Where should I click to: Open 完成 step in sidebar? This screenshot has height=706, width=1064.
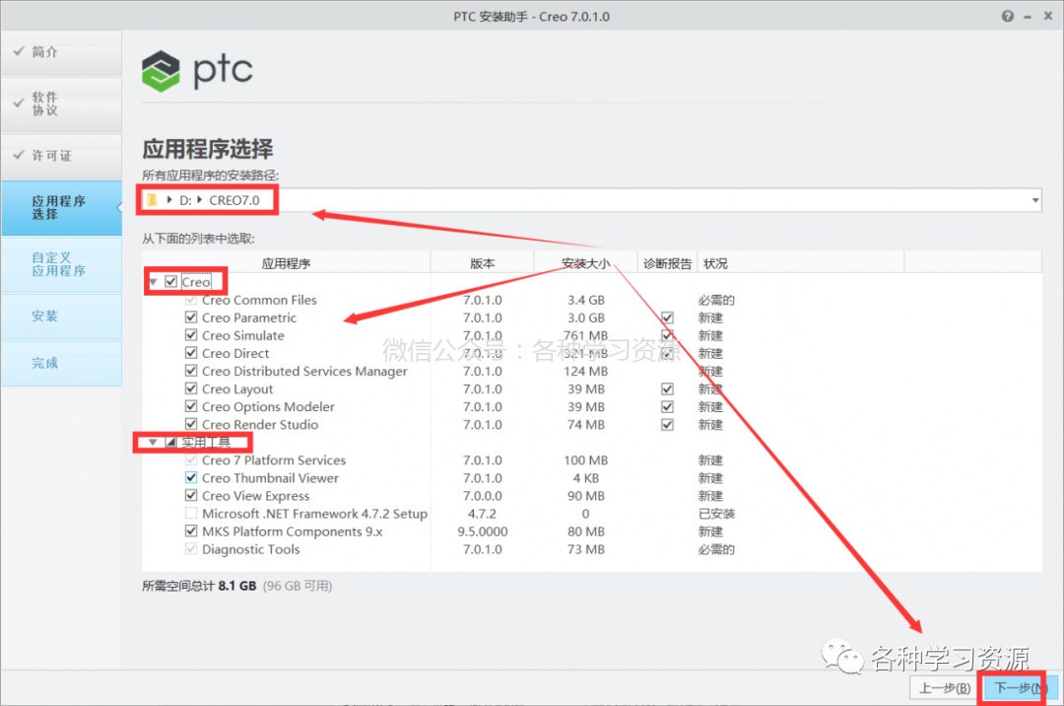click(x=62, y=363)
